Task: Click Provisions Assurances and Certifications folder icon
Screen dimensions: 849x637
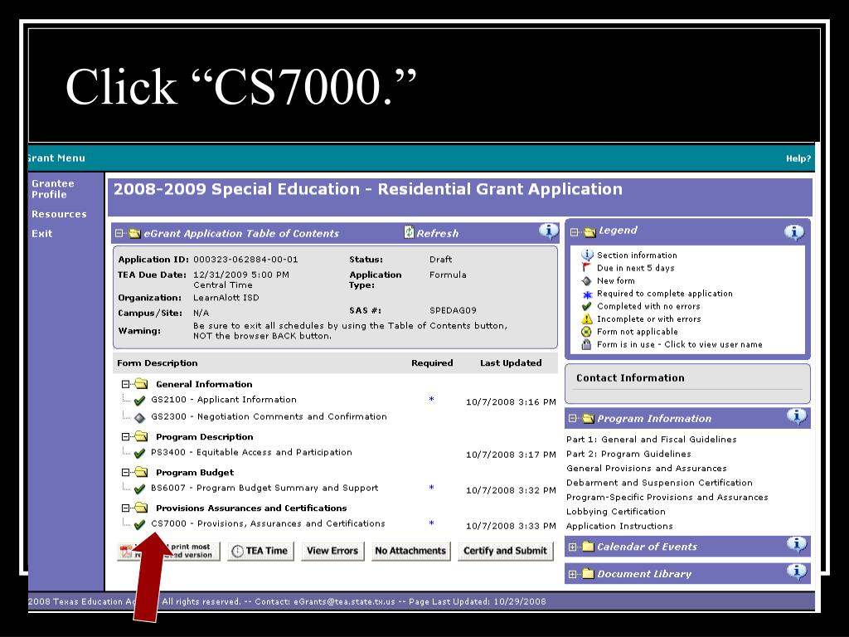Action: point(141,508)
